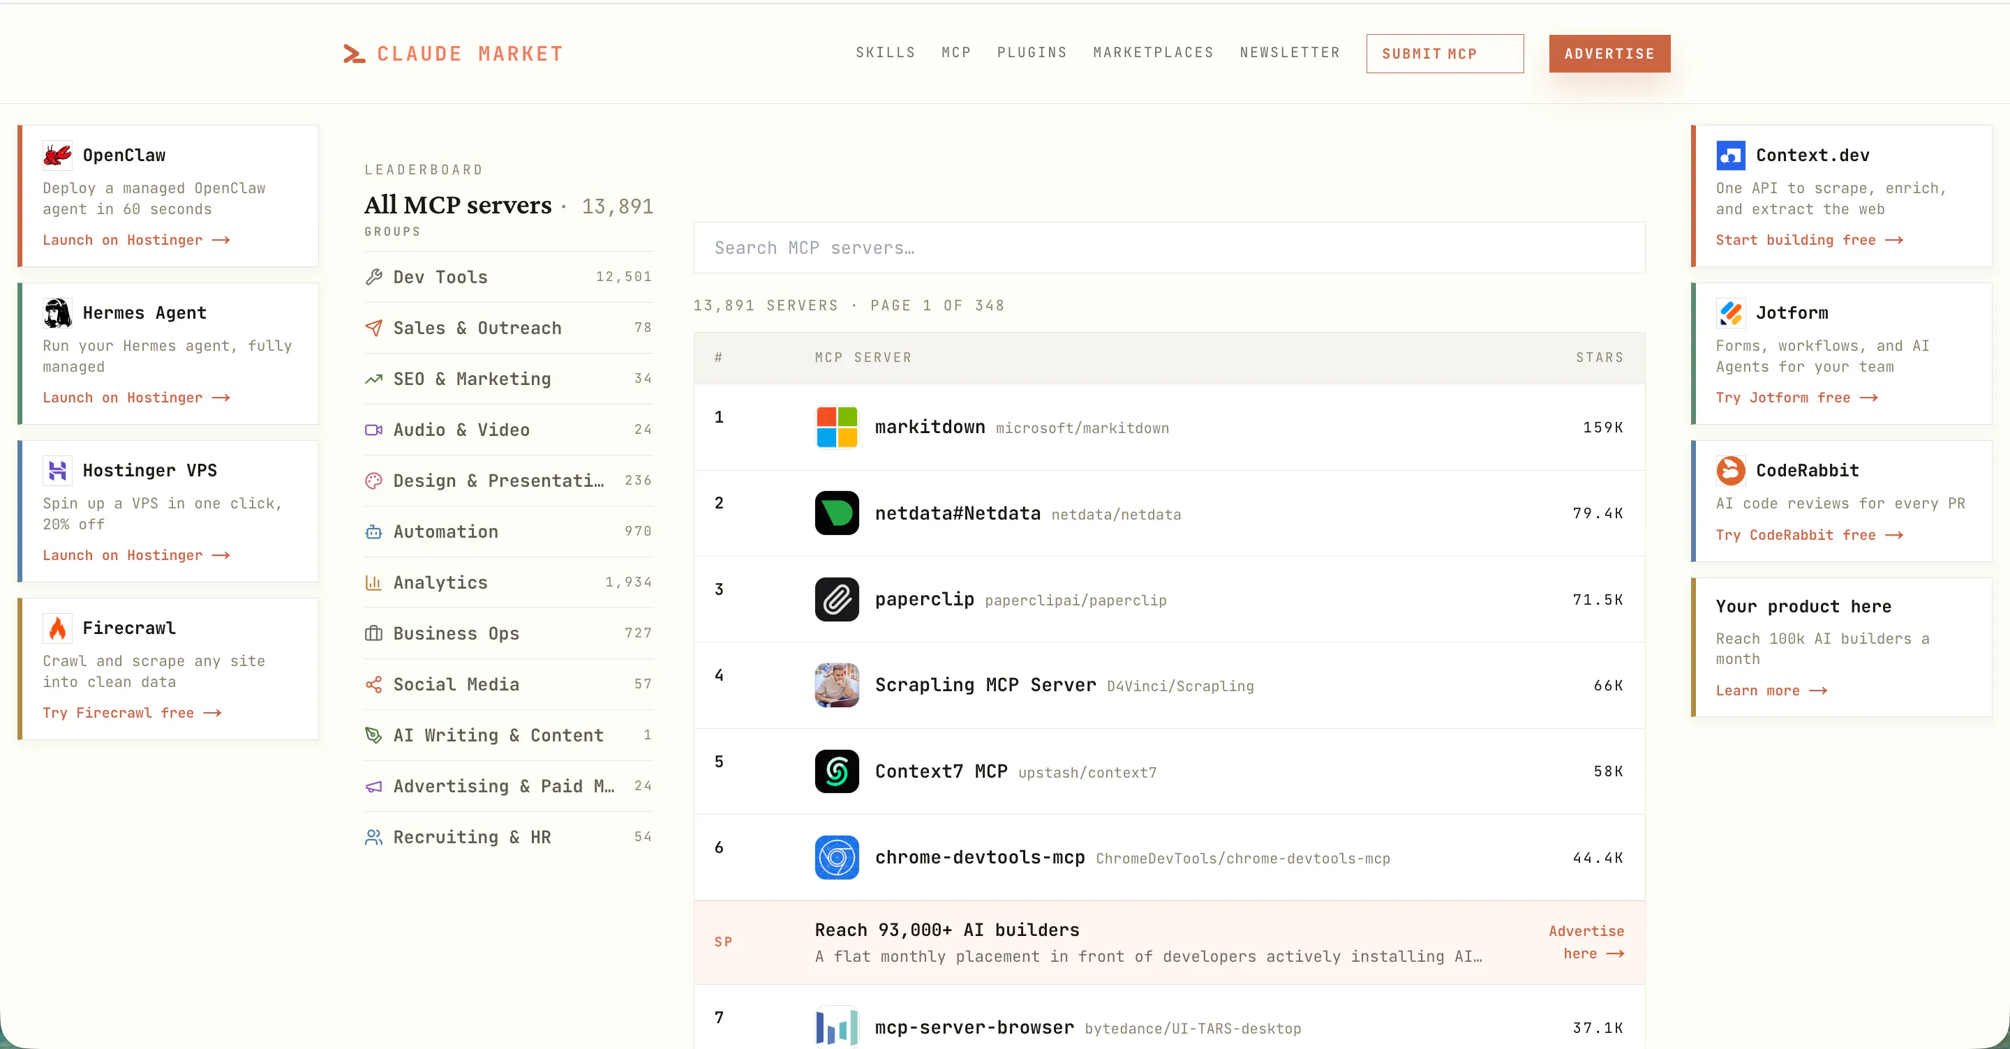Open the Plugins nav item
Image resolution: width=2010 pixels, height=1049 pixels.
tap(1032, 52)
